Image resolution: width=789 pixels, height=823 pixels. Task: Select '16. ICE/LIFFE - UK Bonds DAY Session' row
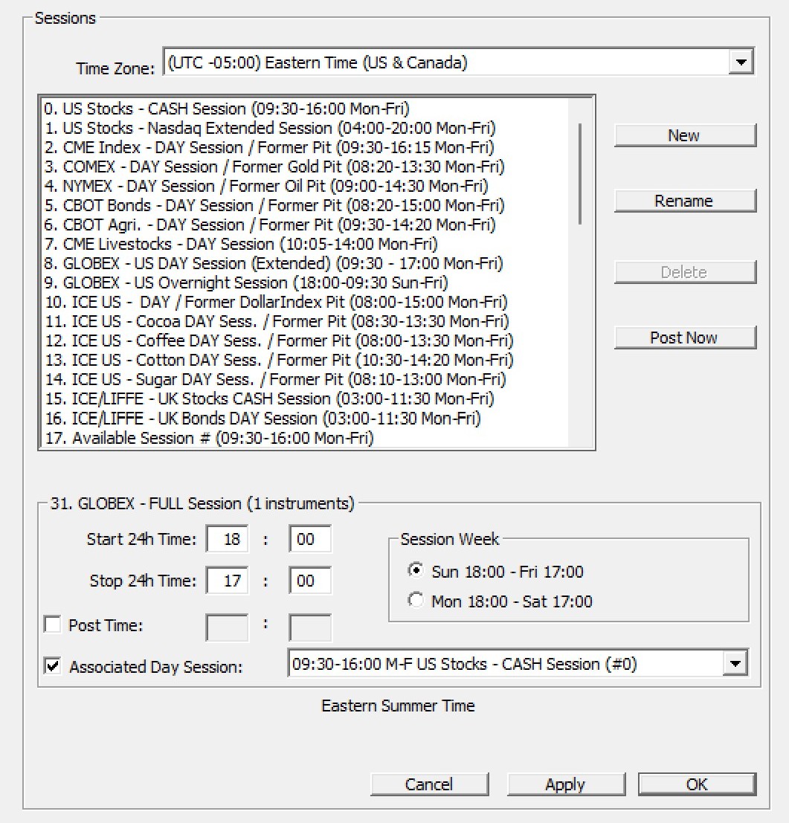[x=306, y=419]
